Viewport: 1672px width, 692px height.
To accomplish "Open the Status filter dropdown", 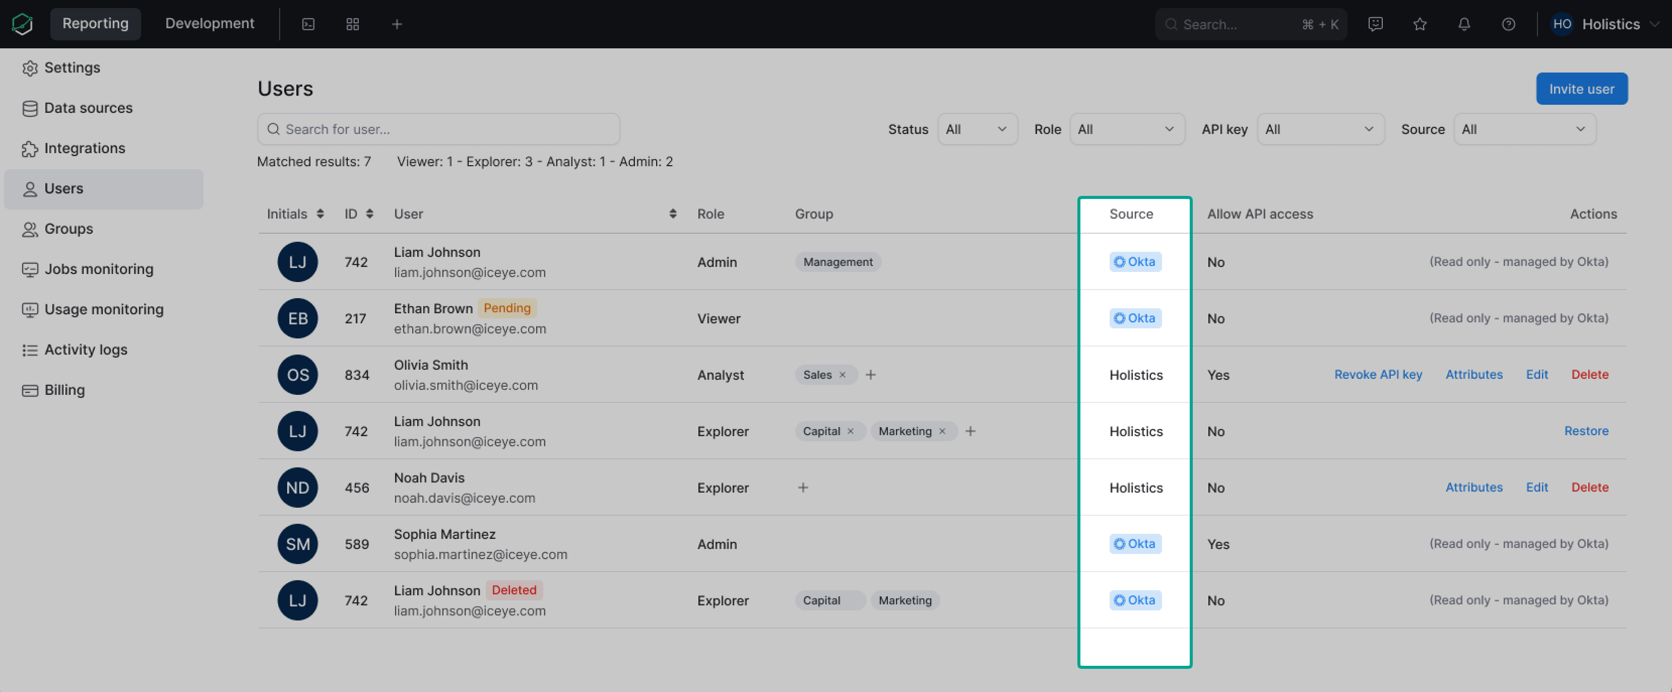I will (x=978, y=129).
